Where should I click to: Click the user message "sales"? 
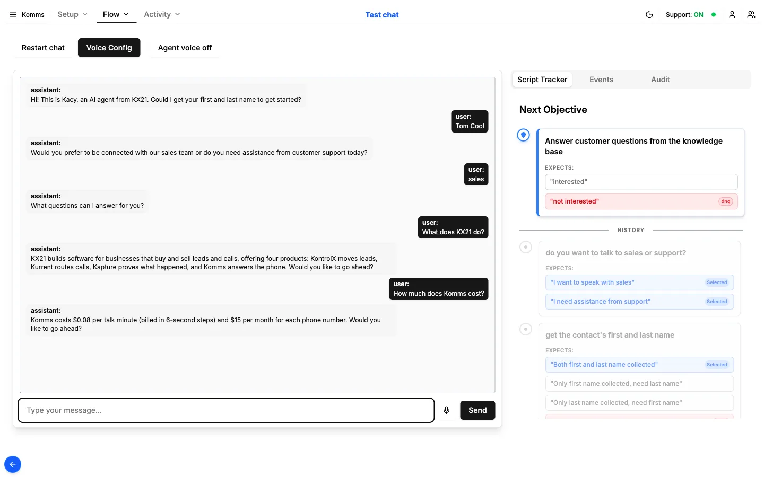coord(476,174)
